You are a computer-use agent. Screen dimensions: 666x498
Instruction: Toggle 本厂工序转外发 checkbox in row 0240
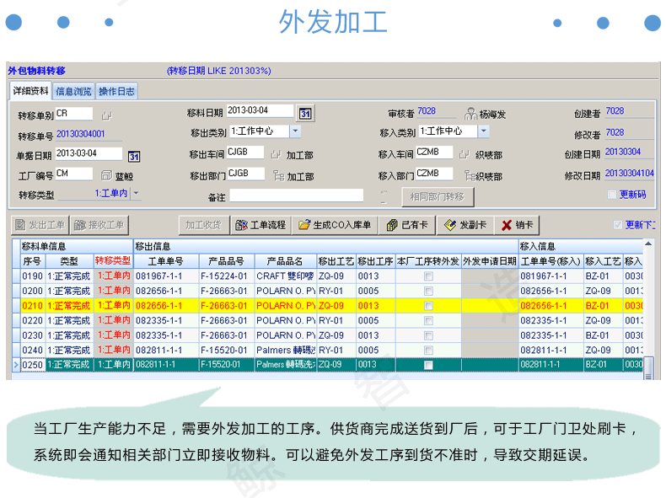coord(428,351)
